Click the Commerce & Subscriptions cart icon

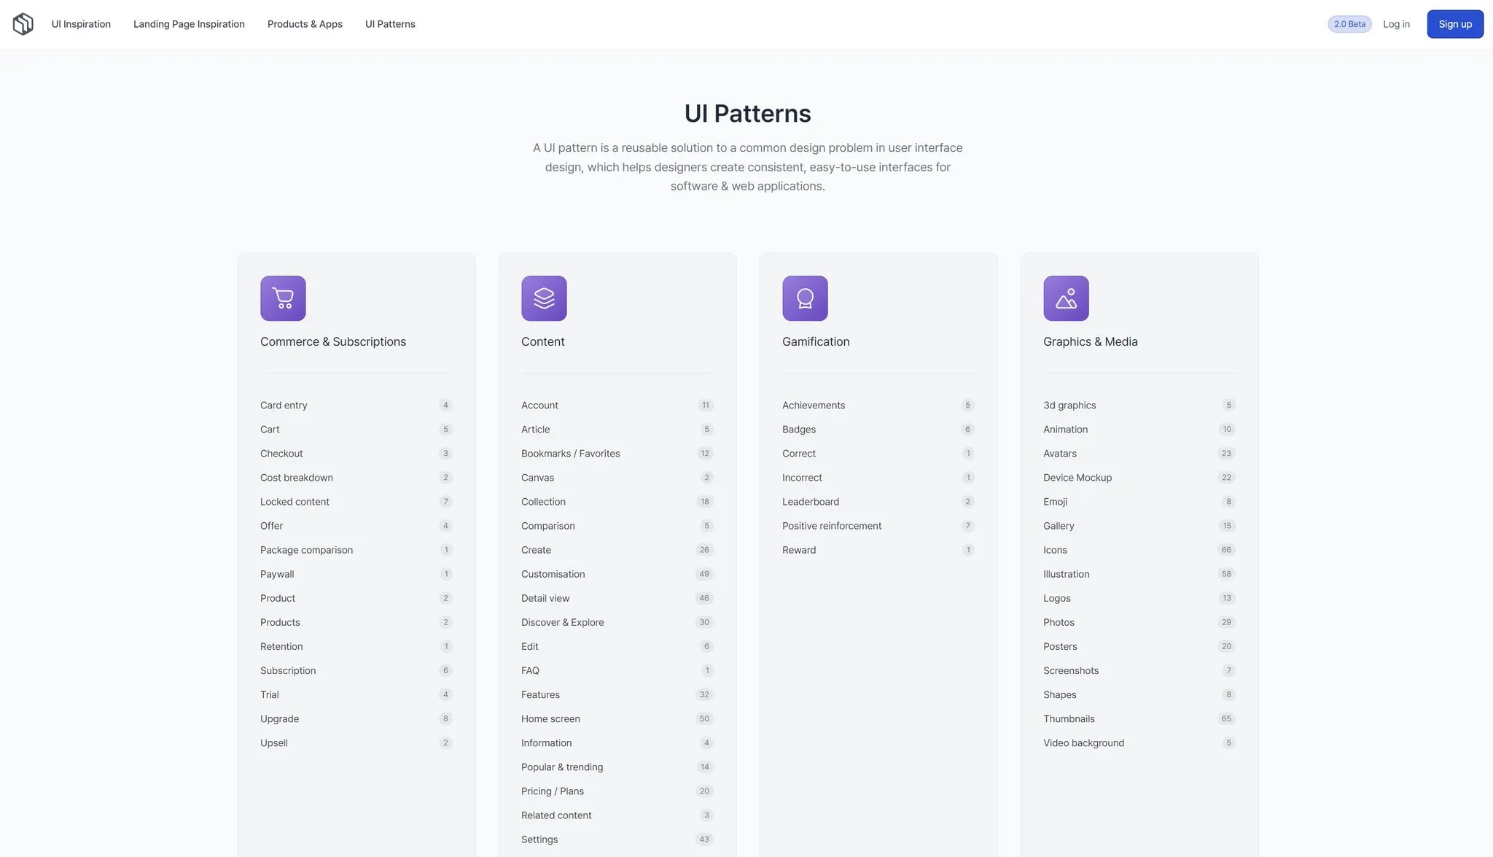click(283, 298)
